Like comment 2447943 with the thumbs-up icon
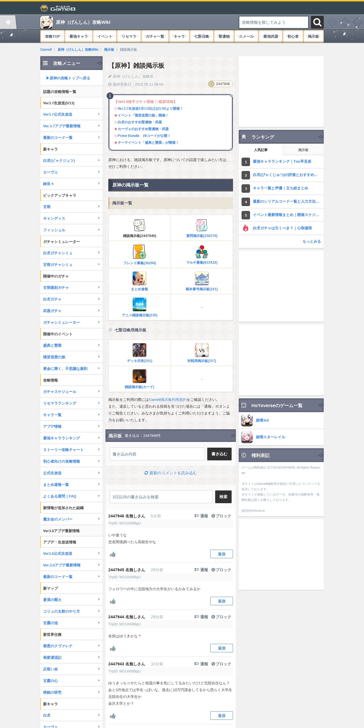The width and height of the screenshot is (364, 728). pyautogui.click(x=113, y=716)
